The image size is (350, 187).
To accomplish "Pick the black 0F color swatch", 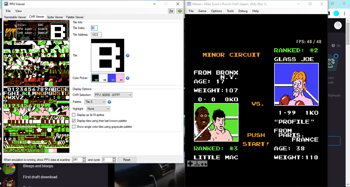I will (95, 78).
